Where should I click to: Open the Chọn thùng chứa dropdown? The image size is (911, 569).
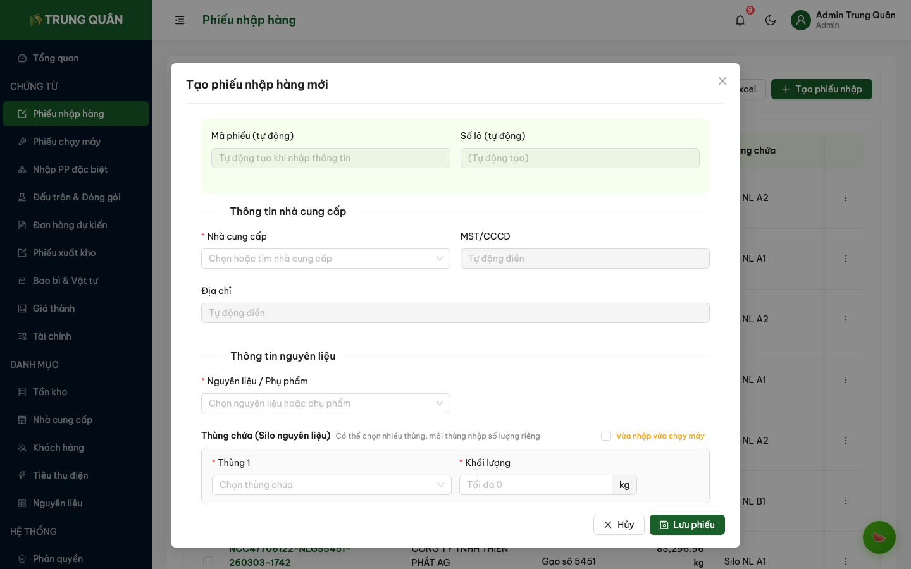[332, 485]
